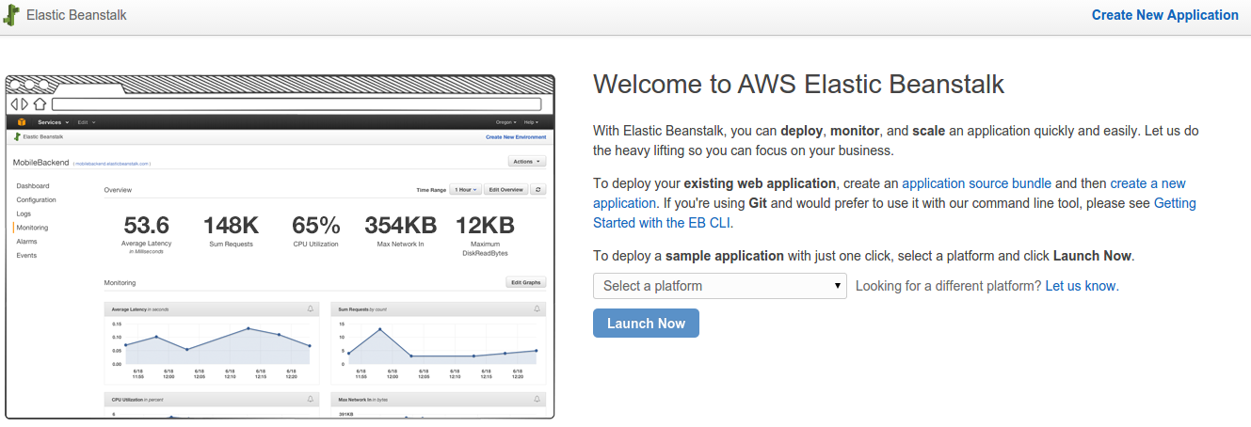This screenshot has height=427, width=1251.
Task: Open the Select a platform dropdown
Action: [719, 286]
